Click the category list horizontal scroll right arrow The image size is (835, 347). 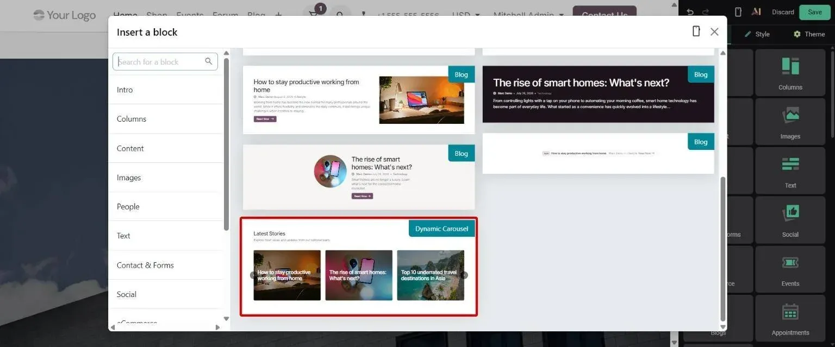[x=217, y=327]
